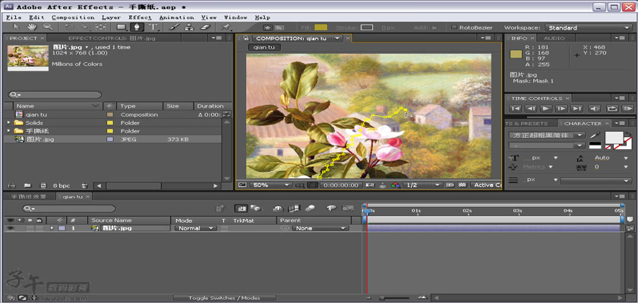Click the show channel RGB icon

click(x=396, y=186)
